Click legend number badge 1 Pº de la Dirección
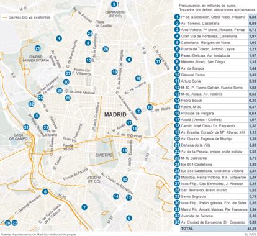This screenshot has height=236, width=257. 177,17
